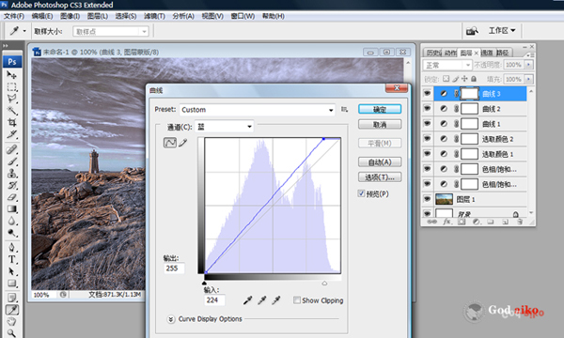Select the Slice tool
The height and width of the screenshot is (338, 564).
(11, 134)
